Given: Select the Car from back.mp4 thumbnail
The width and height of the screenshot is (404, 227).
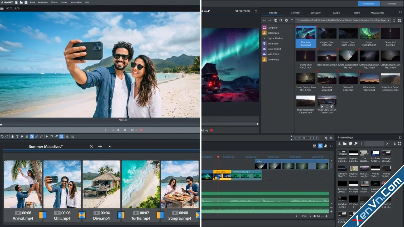Looking at the screenshot, I should pyautogui.click(x=306, y=37).
